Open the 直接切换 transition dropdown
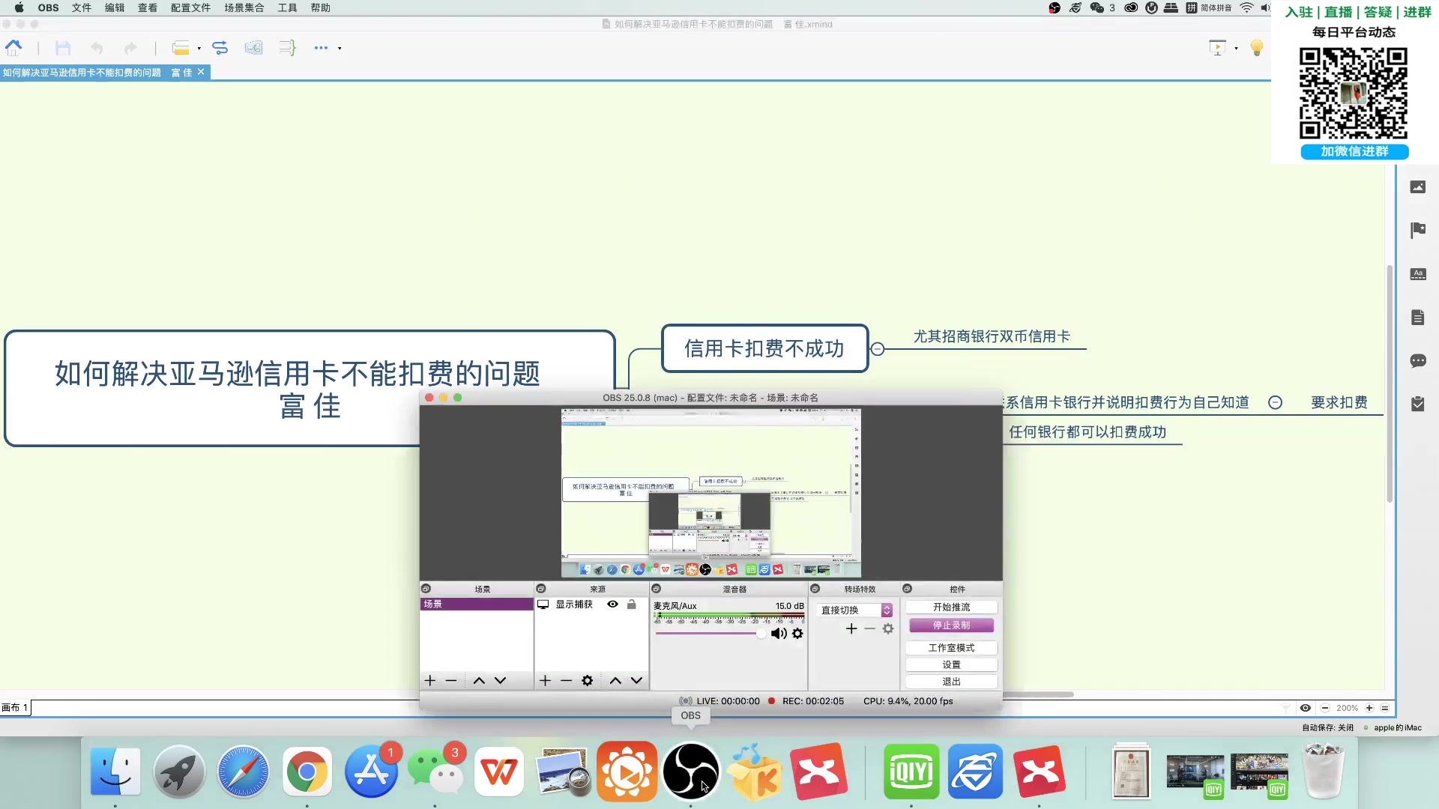 tap(855, 610)
